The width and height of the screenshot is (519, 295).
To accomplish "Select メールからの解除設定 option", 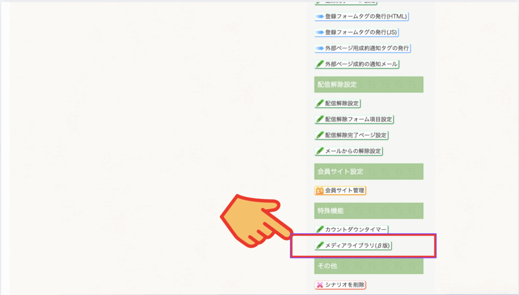I will [x=349, y=151].
